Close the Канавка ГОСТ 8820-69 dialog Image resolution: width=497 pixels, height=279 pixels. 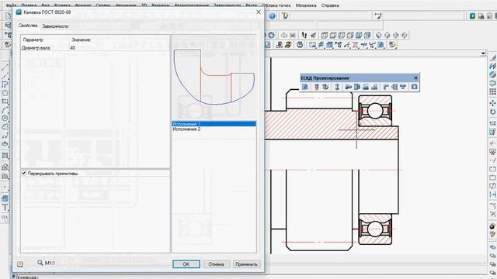[x=259, y=12]
